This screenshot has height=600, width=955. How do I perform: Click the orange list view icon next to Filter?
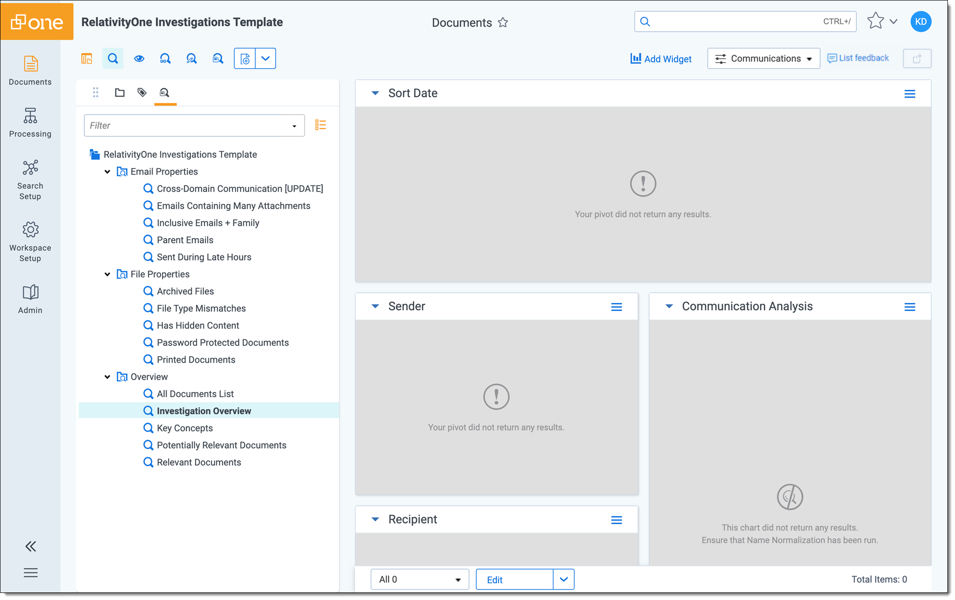[321, 125]
